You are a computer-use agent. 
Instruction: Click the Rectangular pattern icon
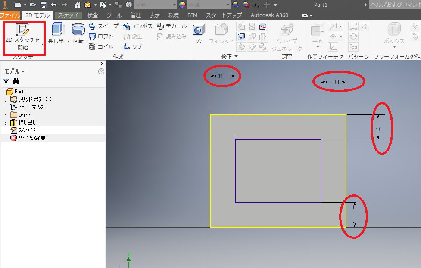353,26
